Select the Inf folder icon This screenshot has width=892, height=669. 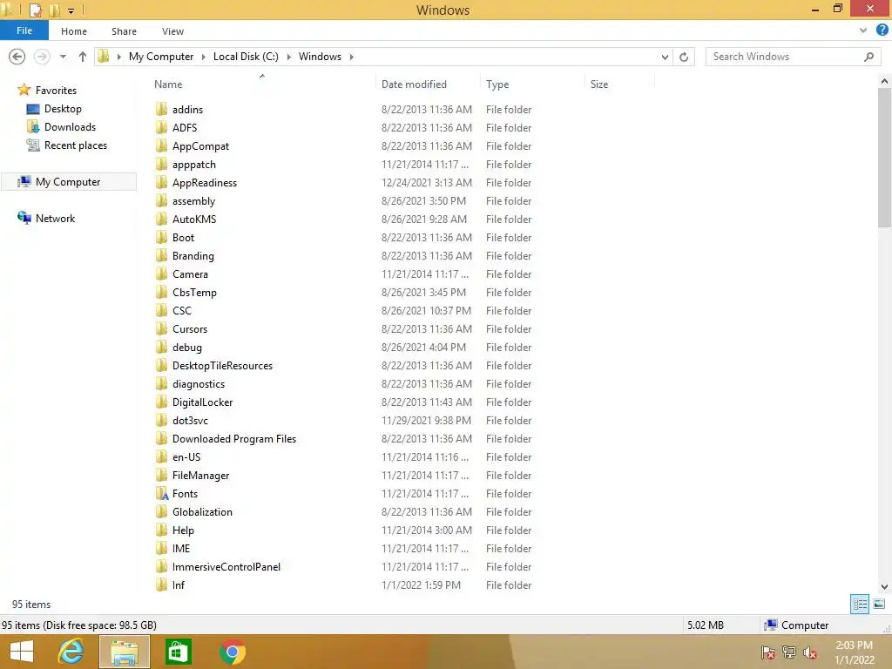pyautogui.click(x=161, y=585)
